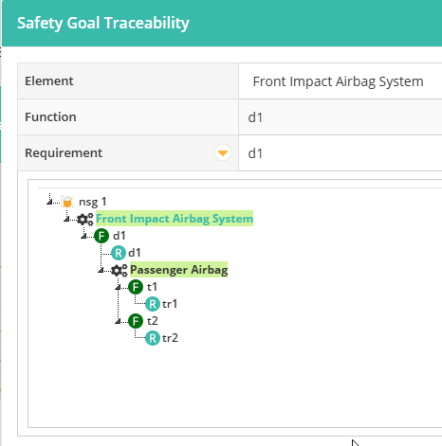The image size is (442, 446).
Task: Click the Function field value d1
Action: pos(255,117)
